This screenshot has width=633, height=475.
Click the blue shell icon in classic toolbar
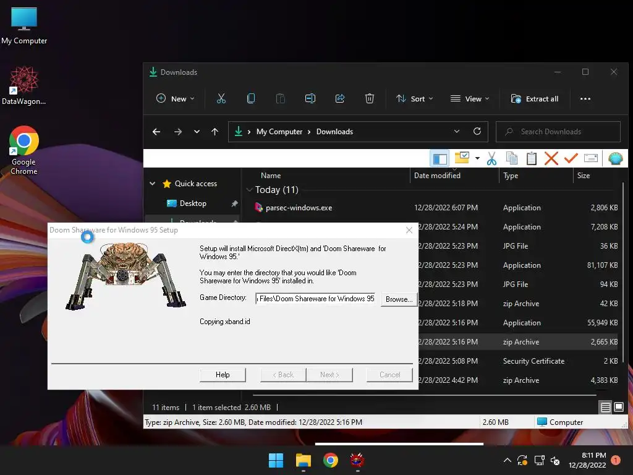[616, 158]
